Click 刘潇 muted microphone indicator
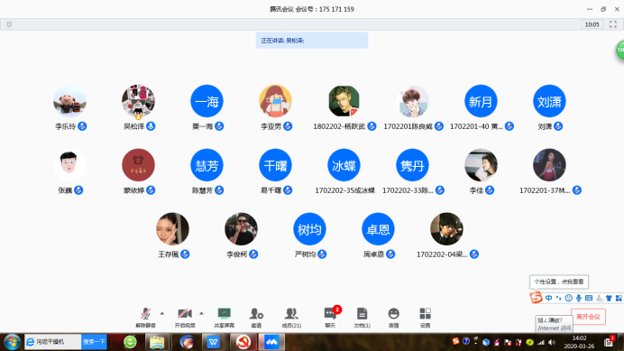Screen dimensions: 624x351 [x=558, y=126]
